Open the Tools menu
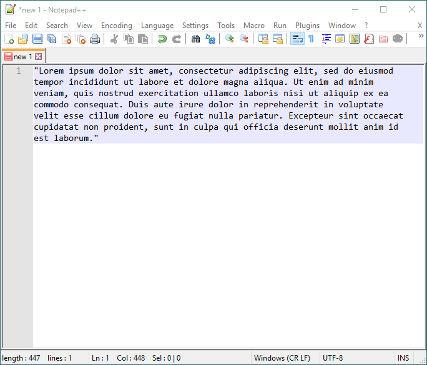Image resolution: width=427 pixels, height=365 pixels. point(226,26)
